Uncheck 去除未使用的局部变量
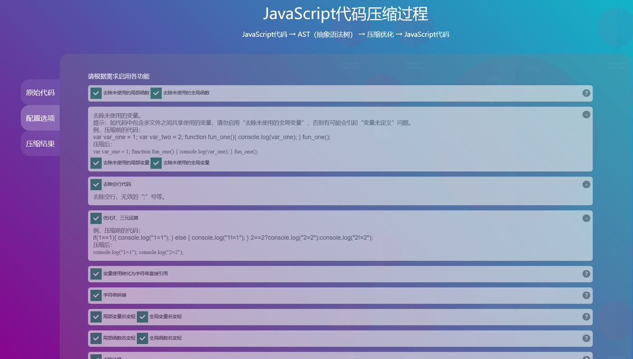This screenshot has height=359, width=633. [x=96, y=163]
